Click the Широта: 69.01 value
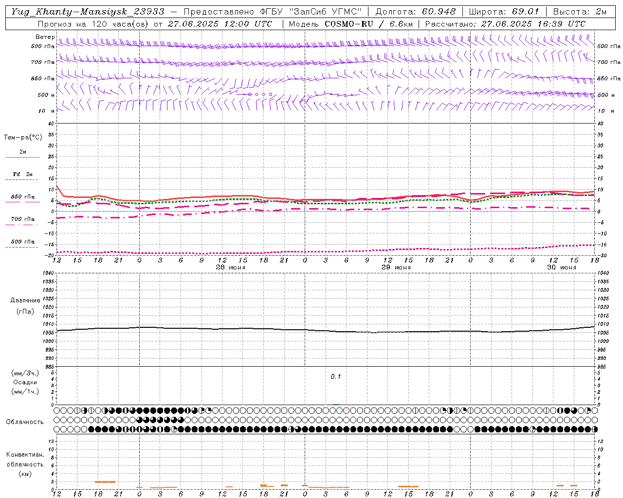 (x=504, y=12)
